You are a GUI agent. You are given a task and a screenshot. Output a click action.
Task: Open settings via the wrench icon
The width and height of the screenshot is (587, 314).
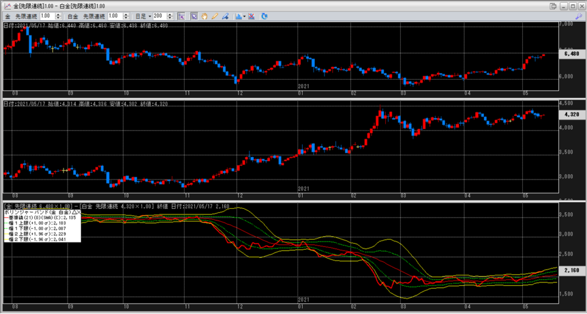(577, 16)
